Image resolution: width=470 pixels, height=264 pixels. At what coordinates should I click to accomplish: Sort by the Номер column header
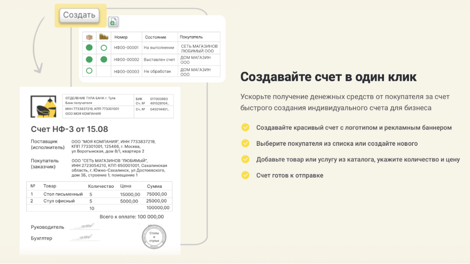[x=121, y=37]
